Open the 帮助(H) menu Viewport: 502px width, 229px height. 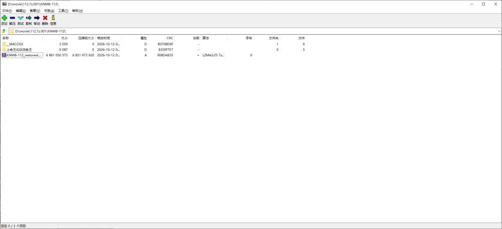pos(77,11)
